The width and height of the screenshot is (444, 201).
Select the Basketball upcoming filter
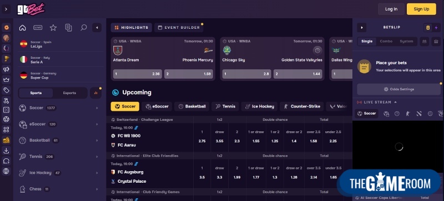point(191,106)
